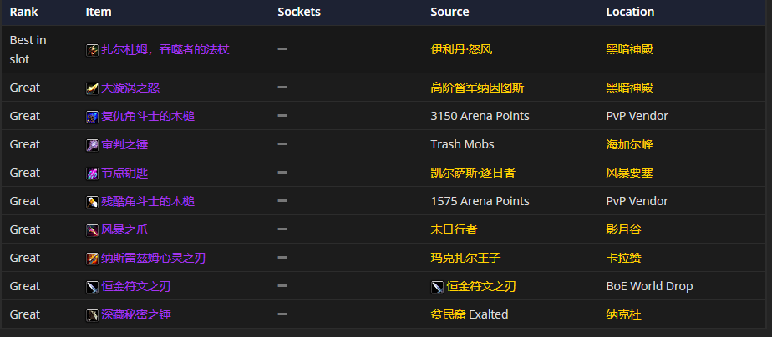Click the 扎尔杜姆，吞噬者的法杖 item icon

click(92, 50)
